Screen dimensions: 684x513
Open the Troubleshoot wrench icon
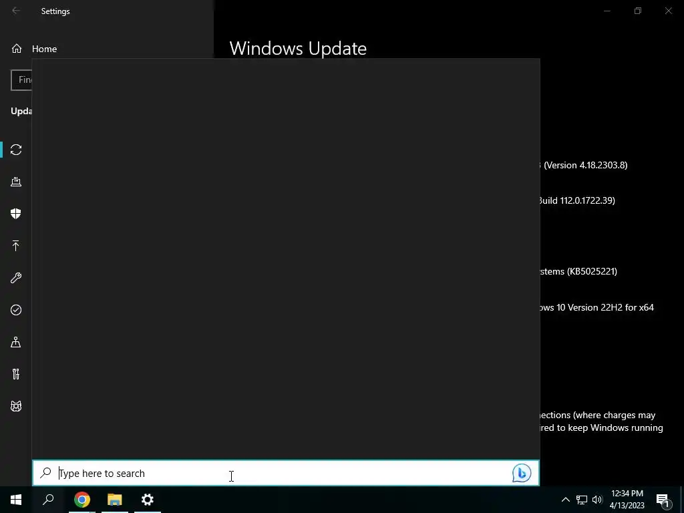pyautogui.click(x=16, y=278)
